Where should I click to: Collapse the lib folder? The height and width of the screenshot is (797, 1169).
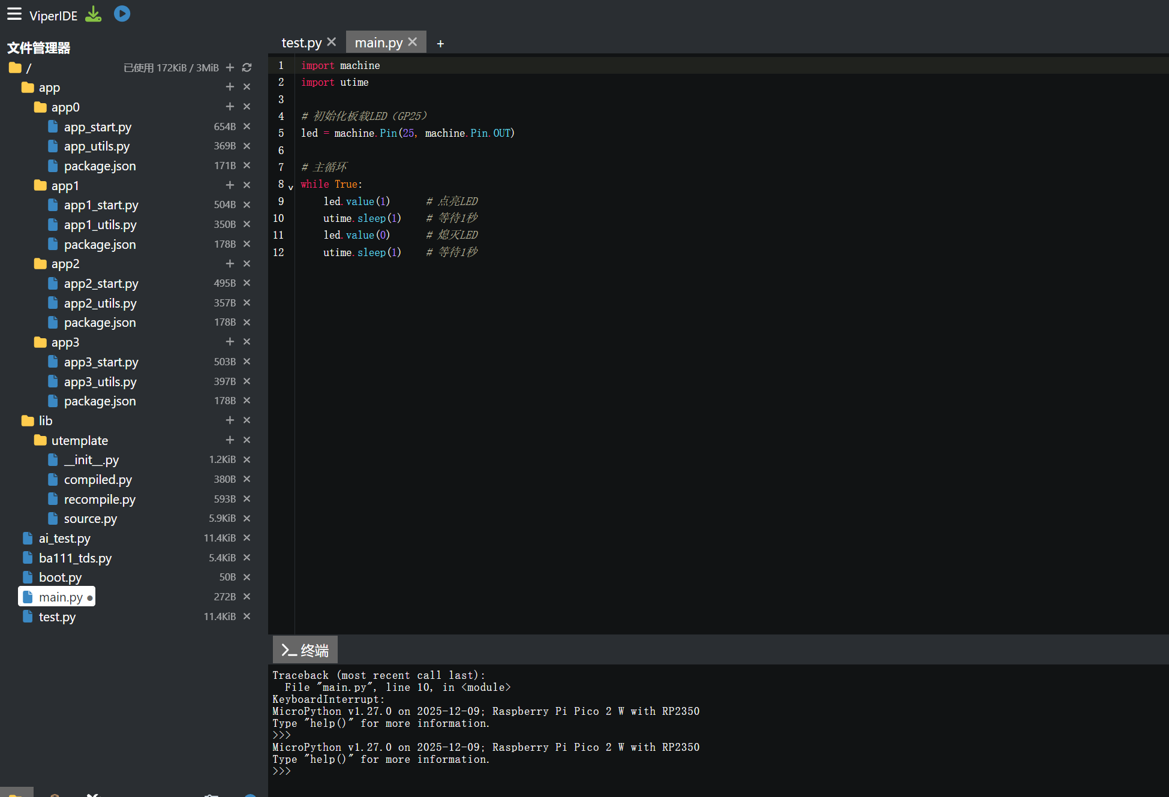click(x=46, y=420)
